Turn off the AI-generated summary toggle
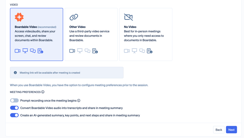This screenshot has width=244, height=138. point(14,115)
